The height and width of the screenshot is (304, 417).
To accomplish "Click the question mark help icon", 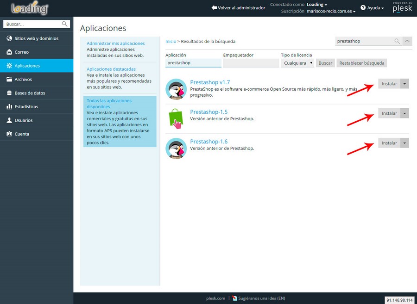I will click(363, 8).
